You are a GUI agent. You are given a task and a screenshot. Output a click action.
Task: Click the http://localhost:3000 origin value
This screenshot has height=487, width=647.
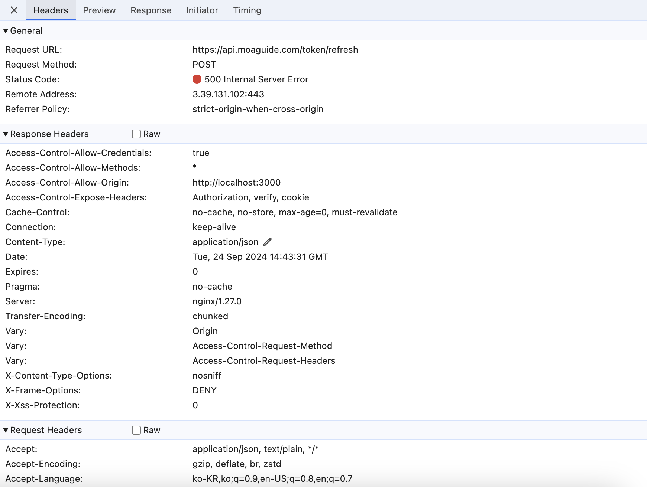click(x=236, y=183)
